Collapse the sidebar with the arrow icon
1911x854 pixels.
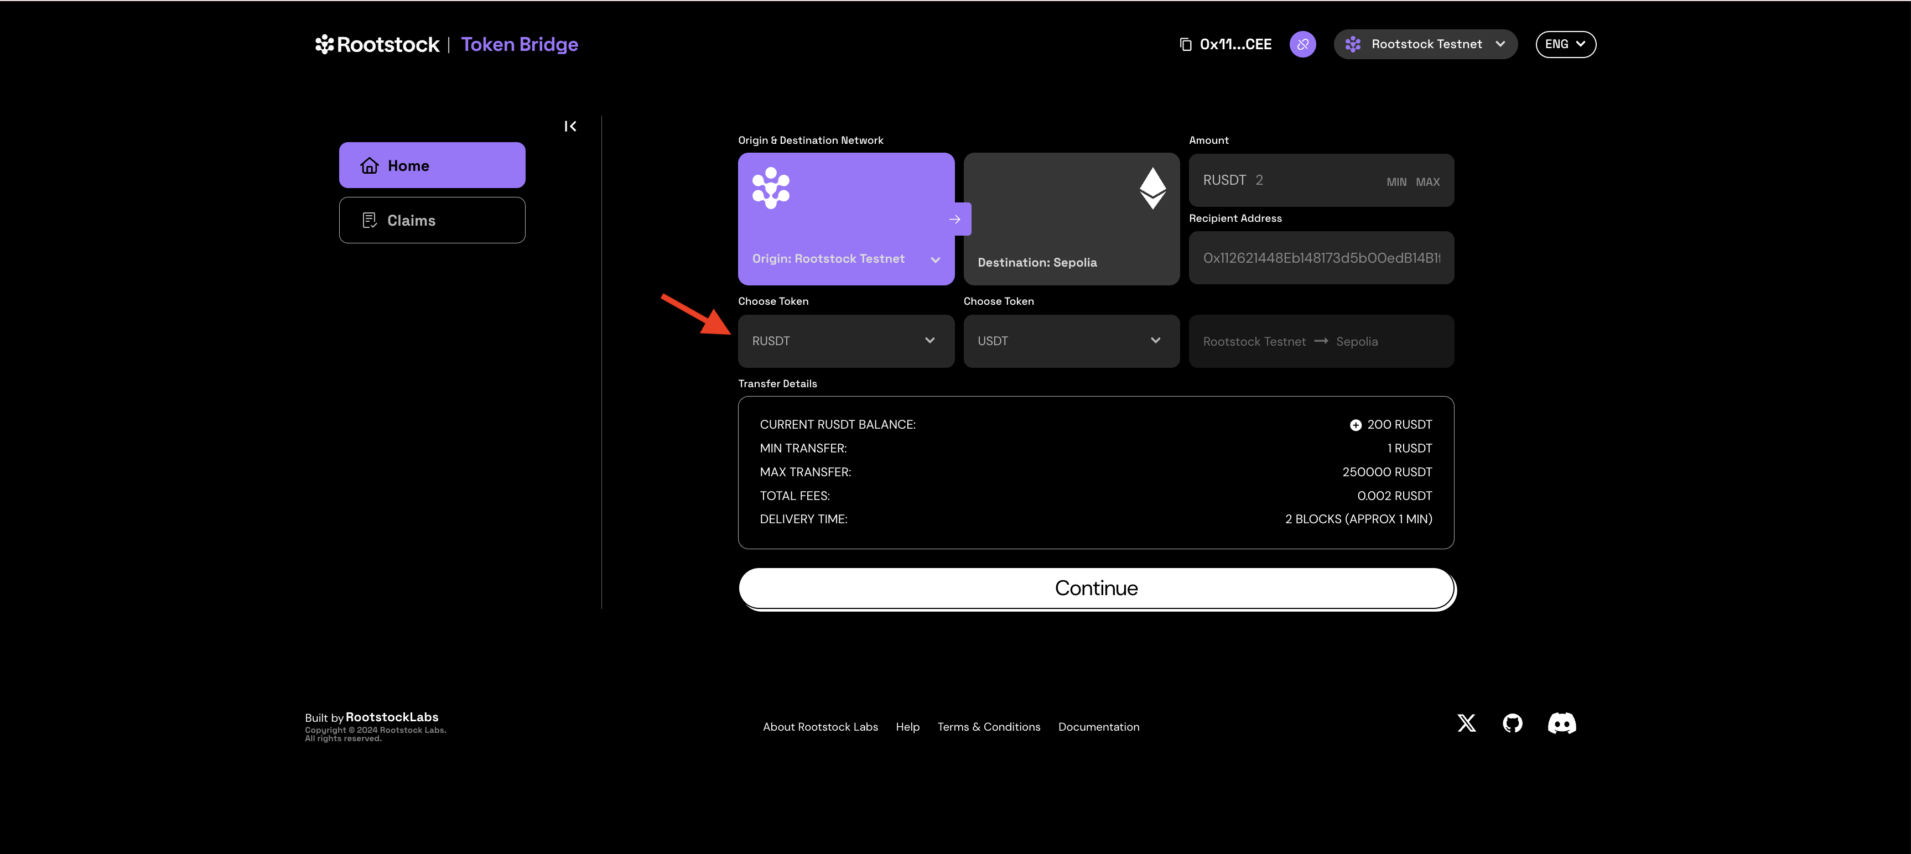(570, 127)
